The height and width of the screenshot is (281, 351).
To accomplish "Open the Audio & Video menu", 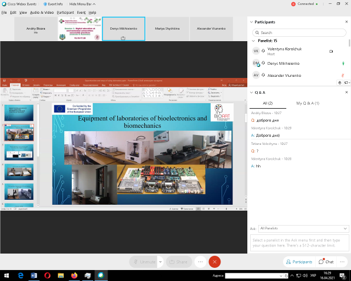I will tap(42, 12).
